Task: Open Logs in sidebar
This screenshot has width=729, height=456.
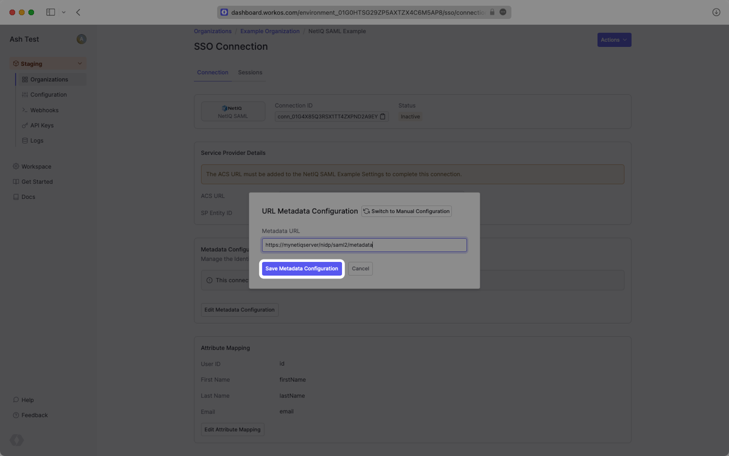Action: tap(36, 141)
